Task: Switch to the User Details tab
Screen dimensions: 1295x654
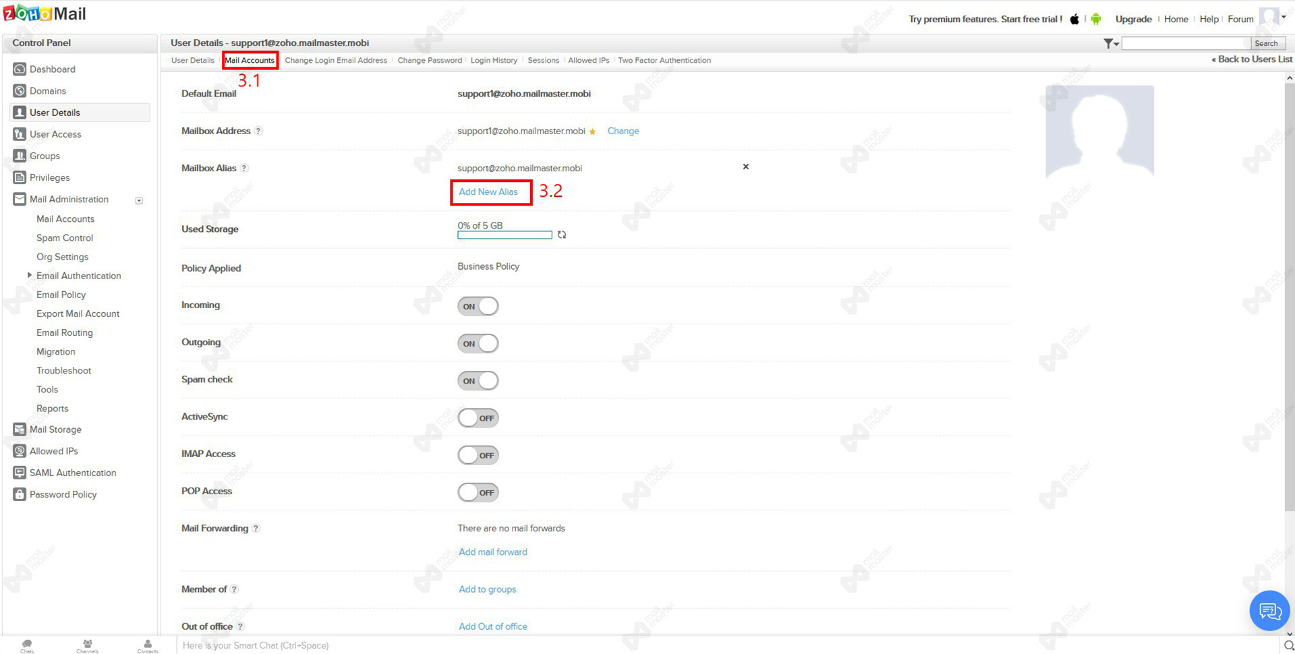Action: (x=193, y=60)
